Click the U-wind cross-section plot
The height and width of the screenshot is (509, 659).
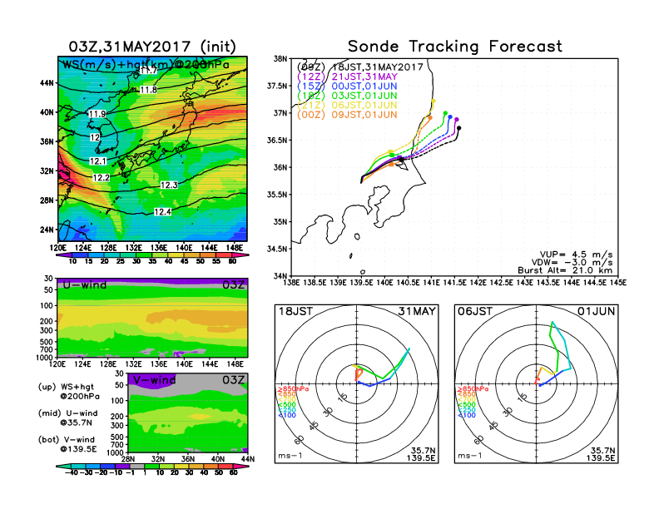(152, 318)
